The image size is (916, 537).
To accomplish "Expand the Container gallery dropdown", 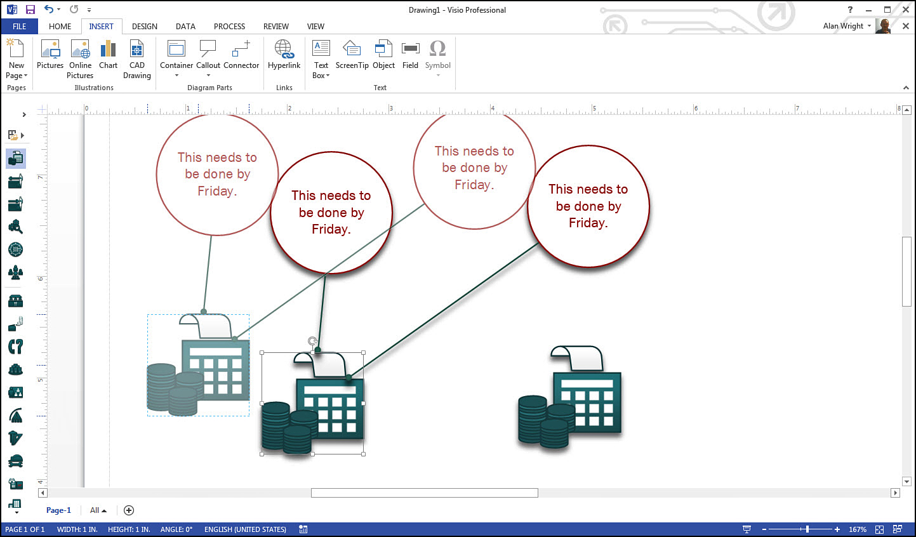I will click(x=176, y=76).
